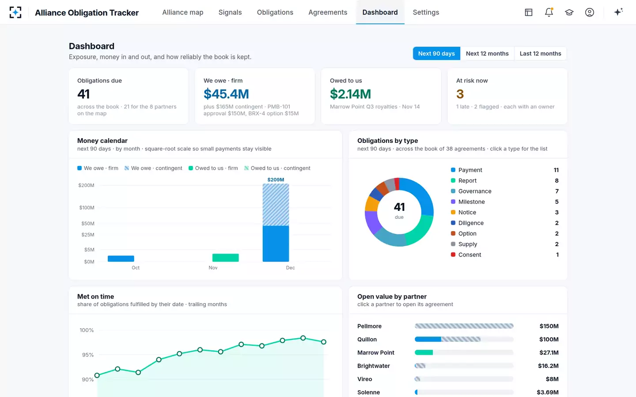Click the November owed-to-us bar
Viewport: 636px width, 397px height.
[x=226, y=258]
